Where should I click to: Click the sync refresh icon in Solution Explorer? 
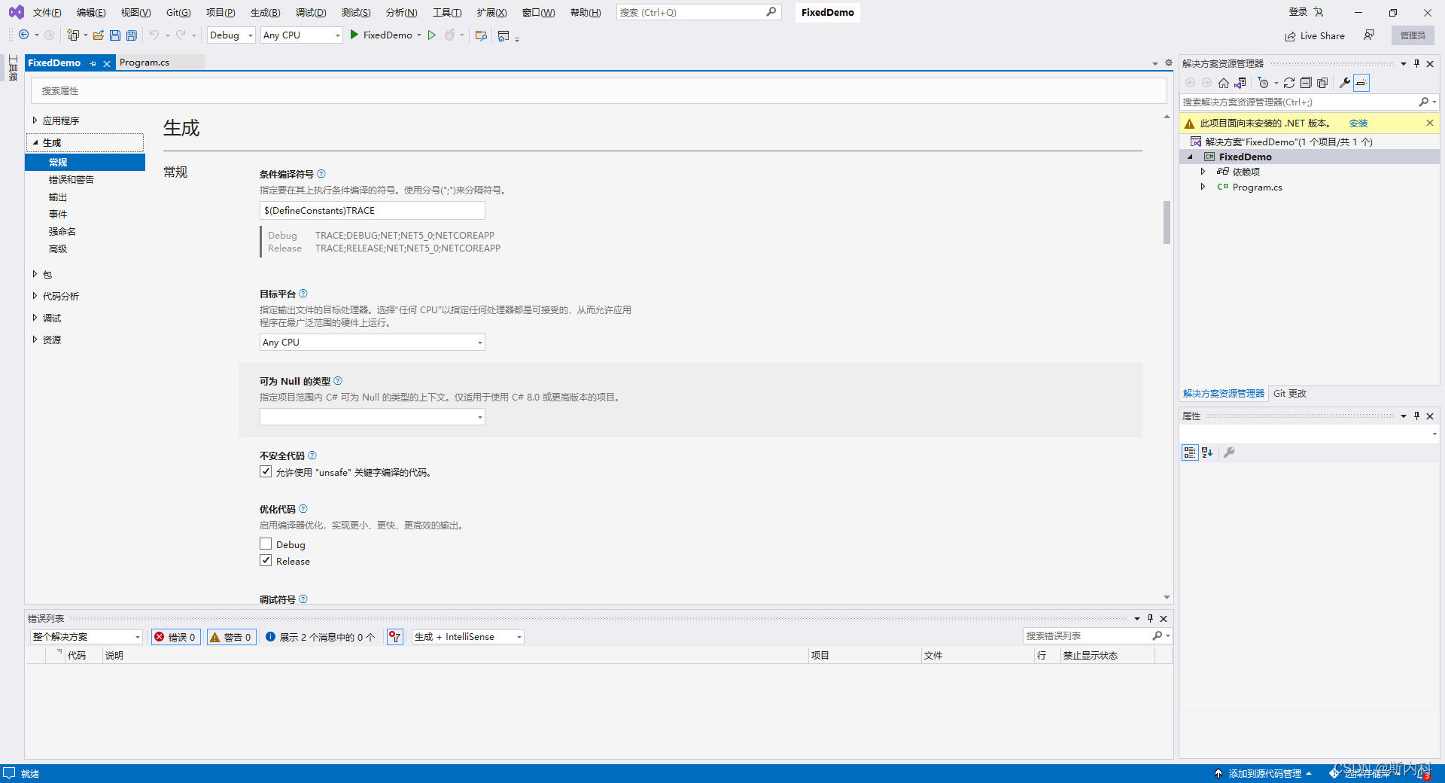1289,83
